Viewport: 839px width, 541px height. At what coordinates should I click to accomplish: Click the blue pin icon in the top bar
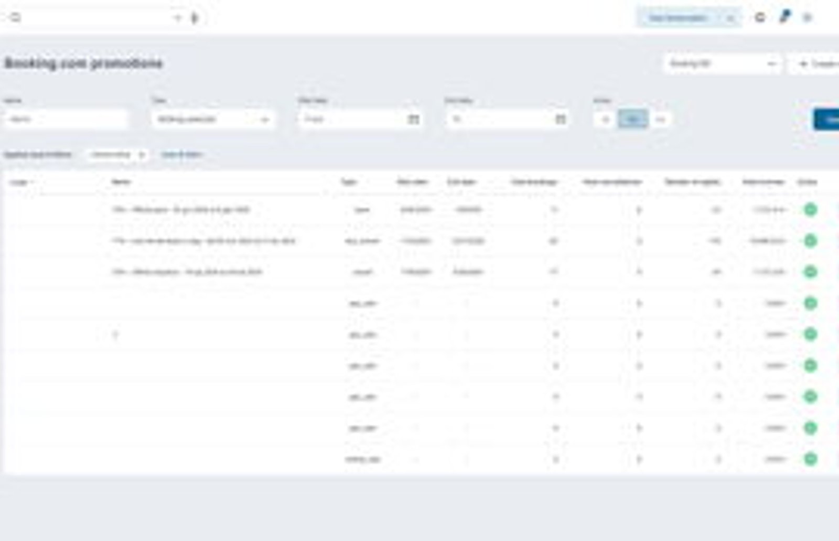[x=784, y=17]
